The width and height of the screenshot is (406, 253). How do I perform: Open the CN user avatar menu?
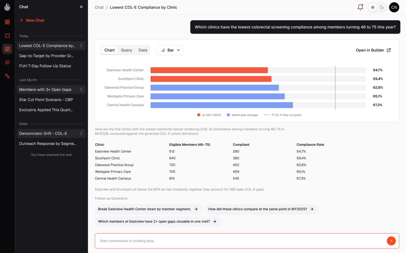tap(394, 7)
